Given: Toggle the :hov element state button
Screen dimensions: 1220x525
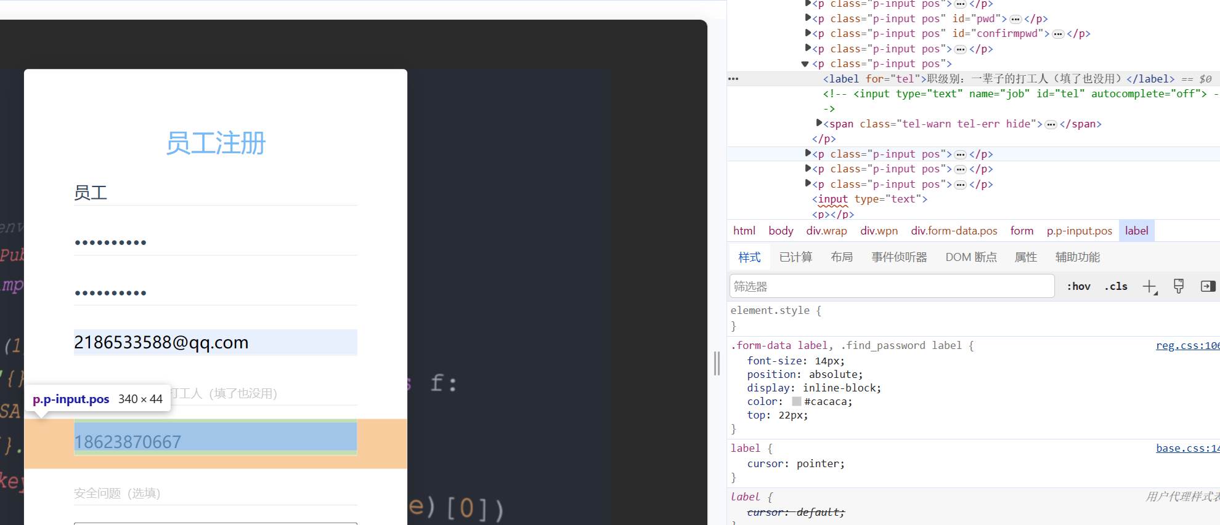Looking at the screenshot, I should (1078, 286).
